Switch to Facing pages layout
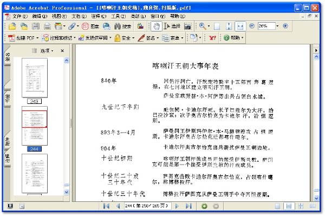 [x=313, y=206]
